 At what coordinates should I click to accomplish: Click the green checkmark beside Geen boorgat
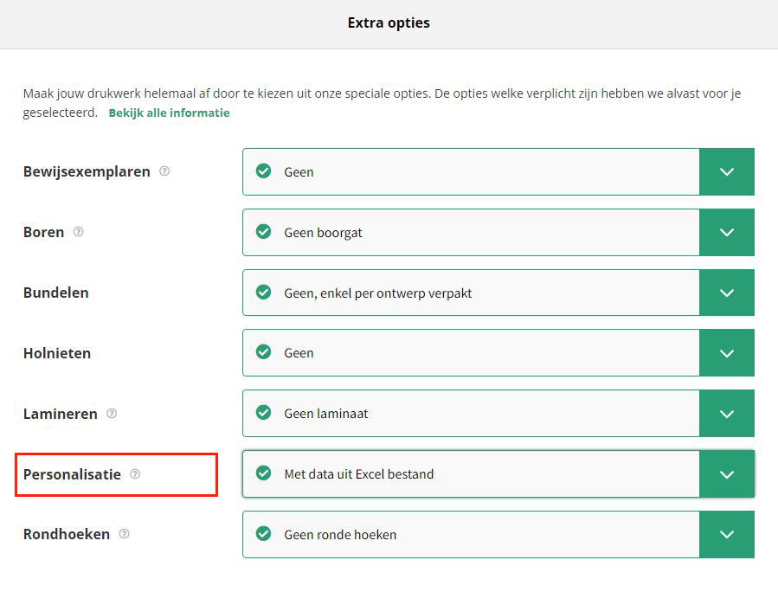point(263,232)
